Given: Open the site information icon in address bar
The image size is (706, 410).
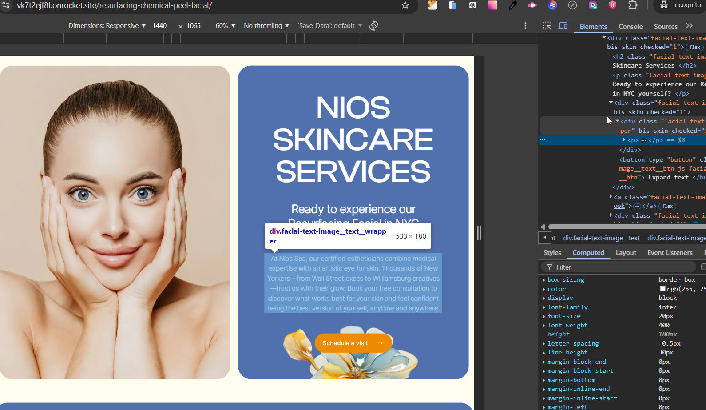Looking at the screenshot, I should 6,5.
